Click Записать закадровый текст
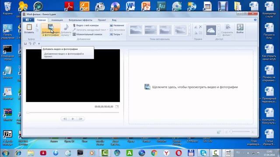This screenshot has height=157, width=280. [x=91, y=30]
